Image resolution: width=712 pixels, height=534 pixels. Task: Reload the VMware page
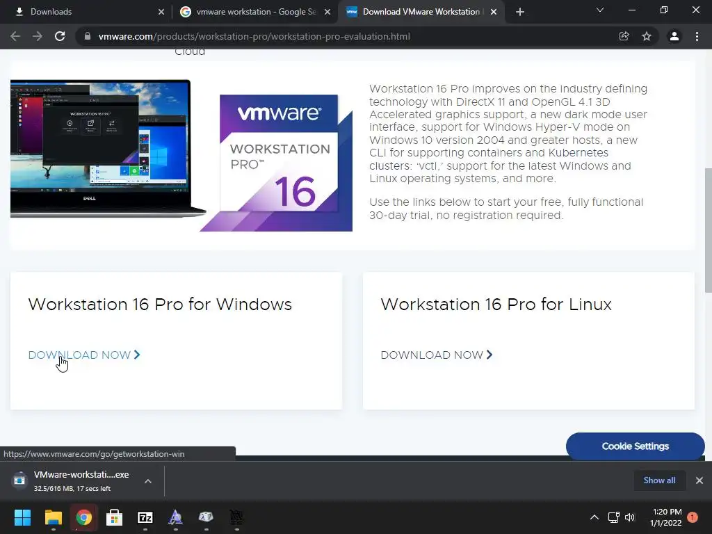pyautogui.click(x=60, y=36)
